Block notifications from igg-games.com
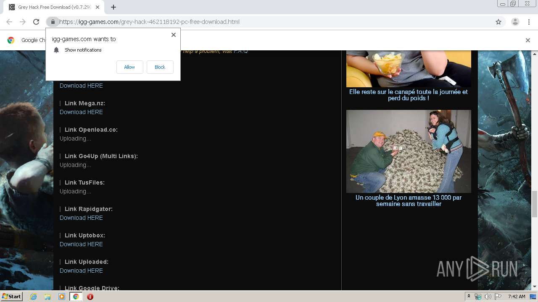538x302 pixels. click(160, 67)
